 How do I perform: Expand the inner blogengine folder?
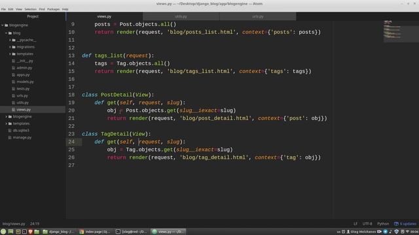tap(6, 116)
